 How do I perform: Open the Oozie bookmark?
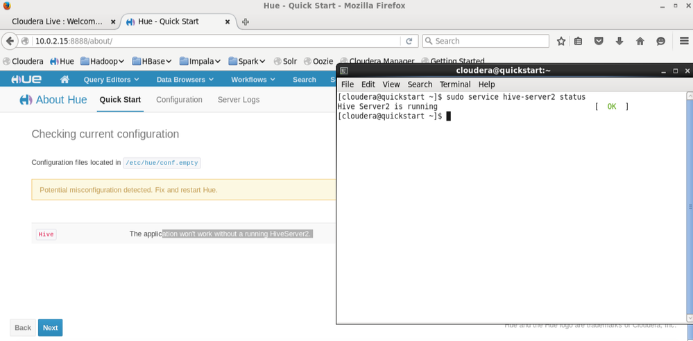click(x=318, y=62)
